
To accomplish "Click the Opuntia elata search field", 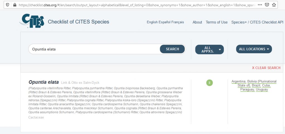I will point(94,49).
